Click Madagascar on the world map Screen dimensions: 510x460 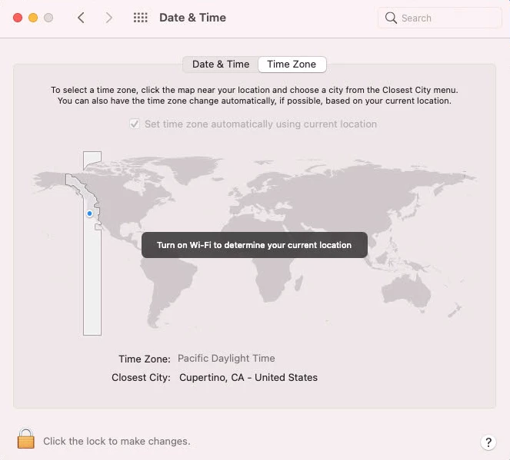point(298,283)
